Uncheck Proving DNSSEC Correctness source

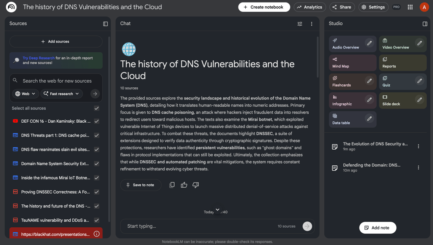(x=97, y=192)
